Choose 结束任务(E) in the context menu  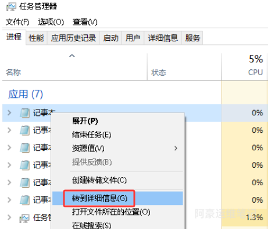coord(117,135)
